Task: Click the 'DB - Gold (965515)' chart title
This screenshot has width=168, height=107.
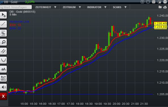Action: [x=22, y=12]
